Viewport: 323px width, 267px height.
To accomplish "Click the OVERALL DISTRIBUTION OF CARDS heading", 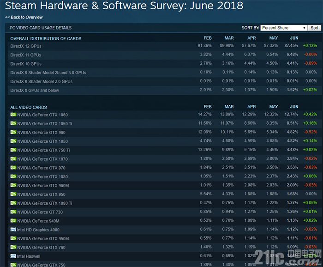I will [x=46, y=38].
